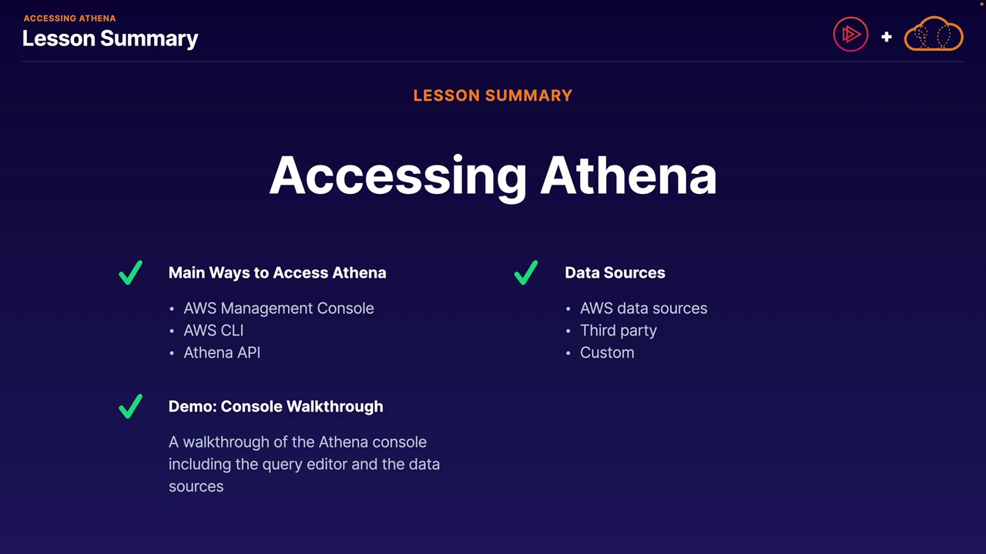Viewport: 986px width, 554px height.
Task: Click the Athena console walkthrough description paragraph
Action: [x=304, y=464]
